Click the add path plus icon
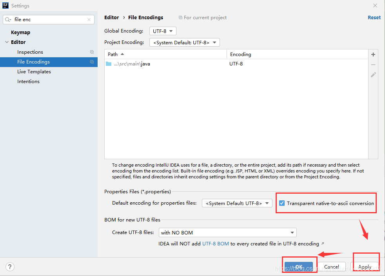 [x=373, y=54]
